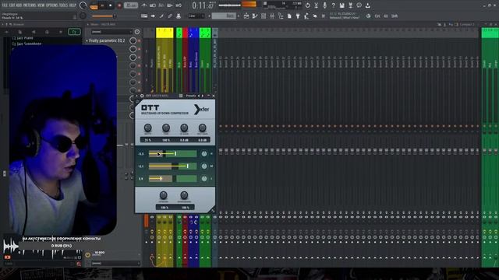Image resolution: width=499 pixels, height=280 pixels.
Task: Click the link chain icon
Action: click(170, 16)
